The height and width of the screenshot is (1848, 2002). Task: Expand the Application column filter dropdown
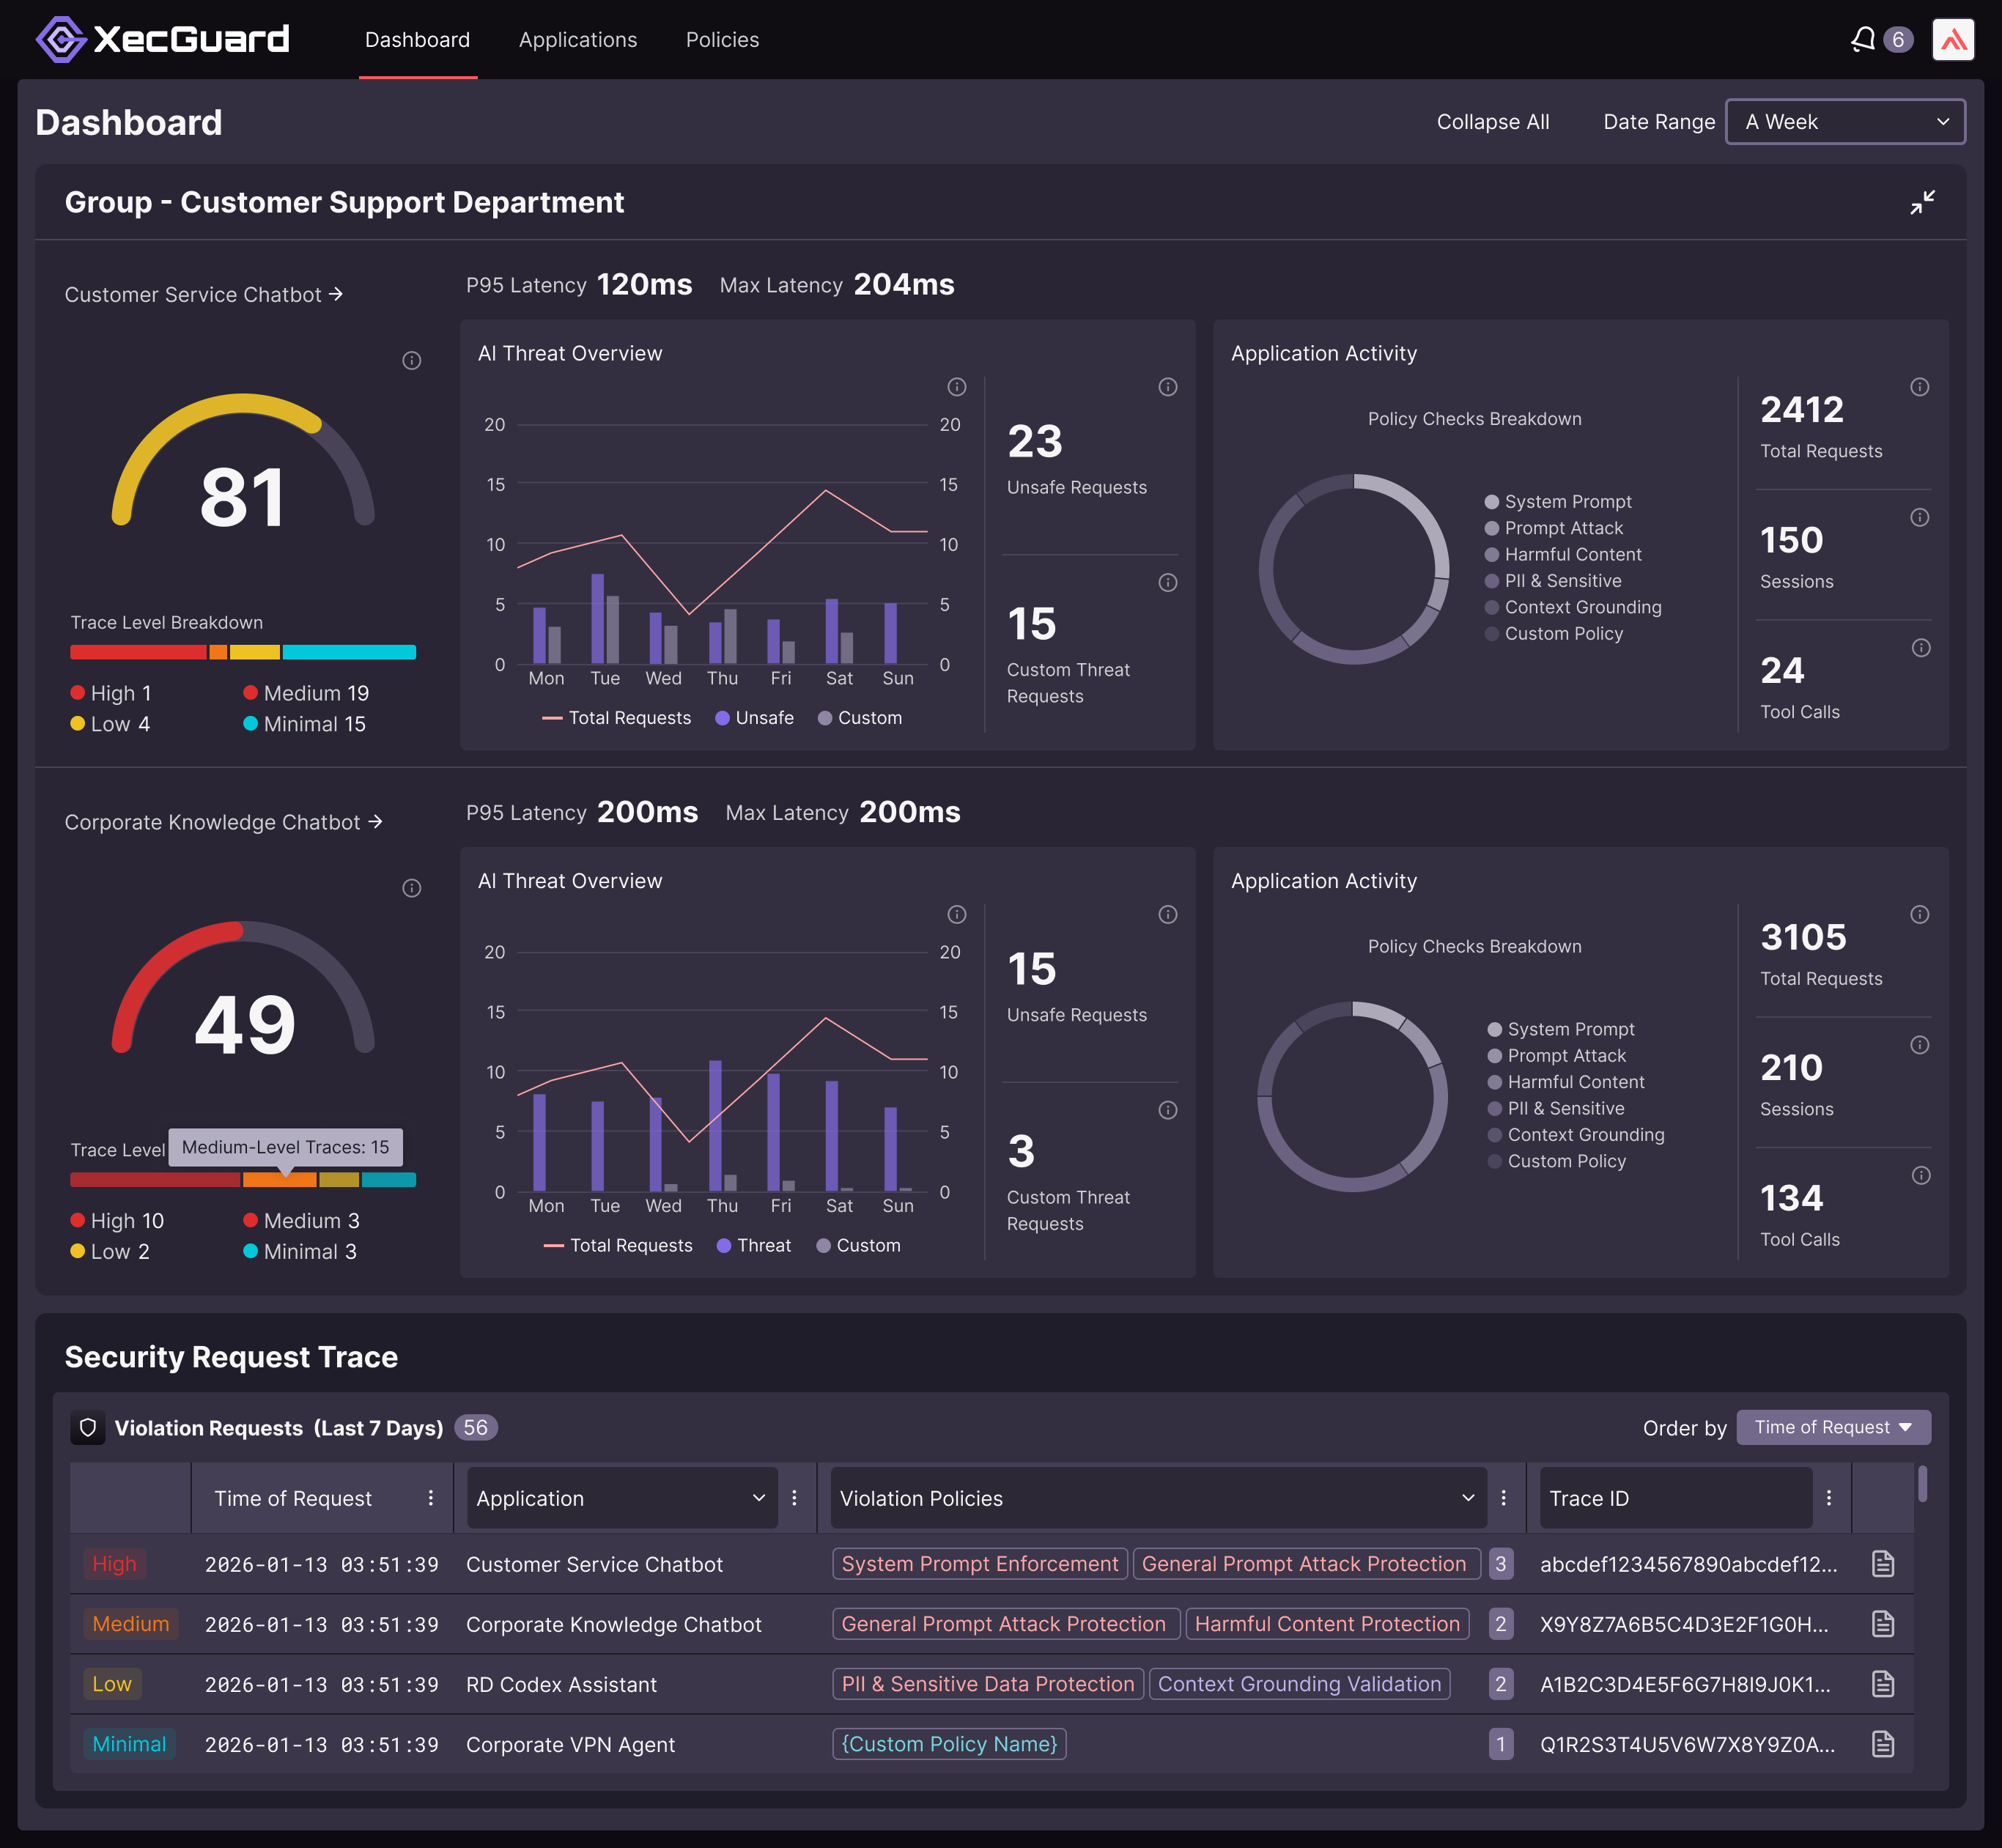pyautogui.click(x=757, y=1497)
